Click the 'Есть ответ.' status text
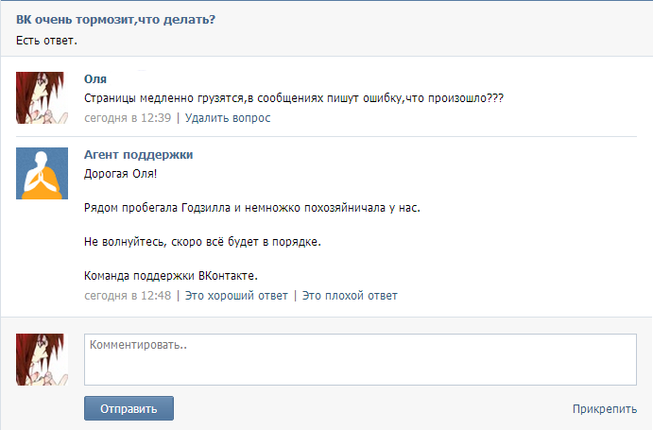The width and height of the screenshot is (653, 430). 46,41
